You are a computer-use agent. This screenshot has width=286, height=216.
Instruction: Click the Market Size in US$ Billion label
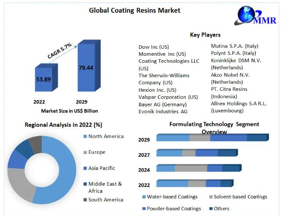coord(69,111)
